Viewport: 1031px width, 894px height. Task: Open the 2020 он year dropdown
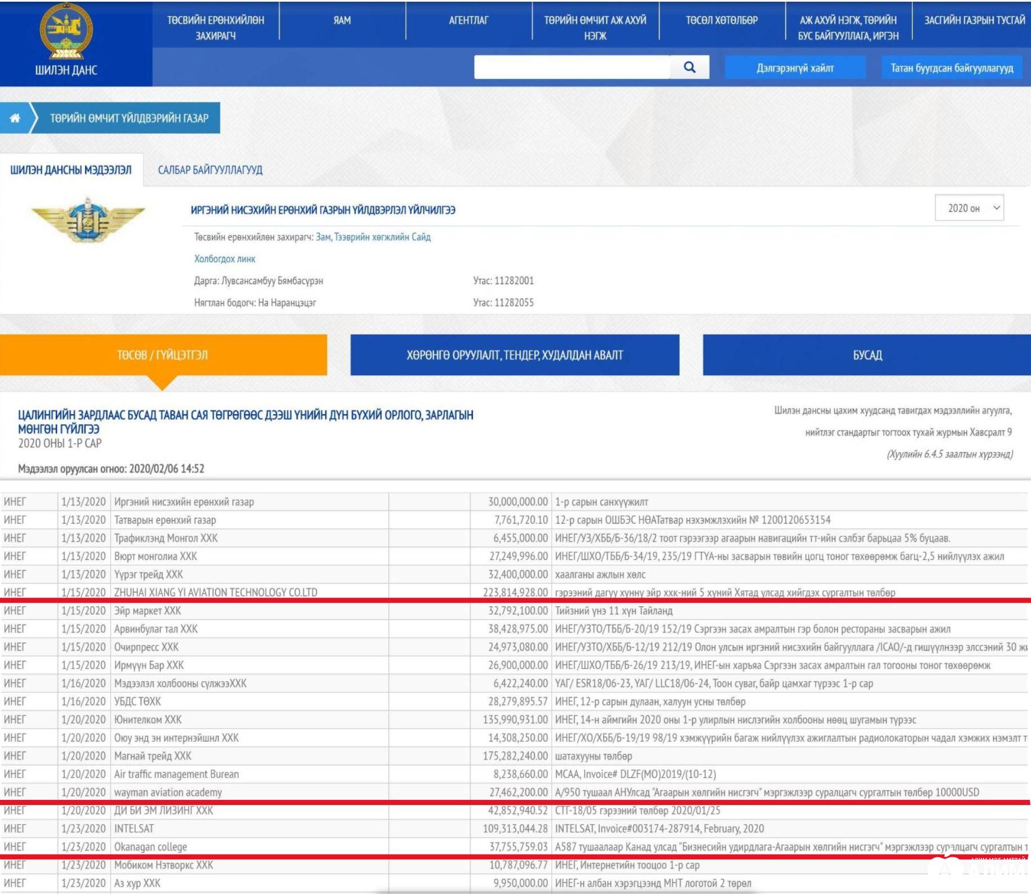(969, 208)
